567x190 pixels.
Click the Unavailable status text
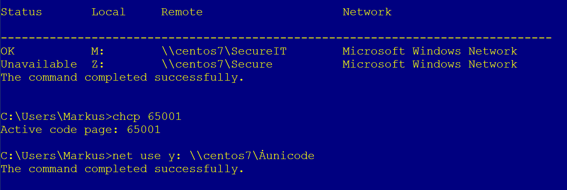click(x=39, y=64)
